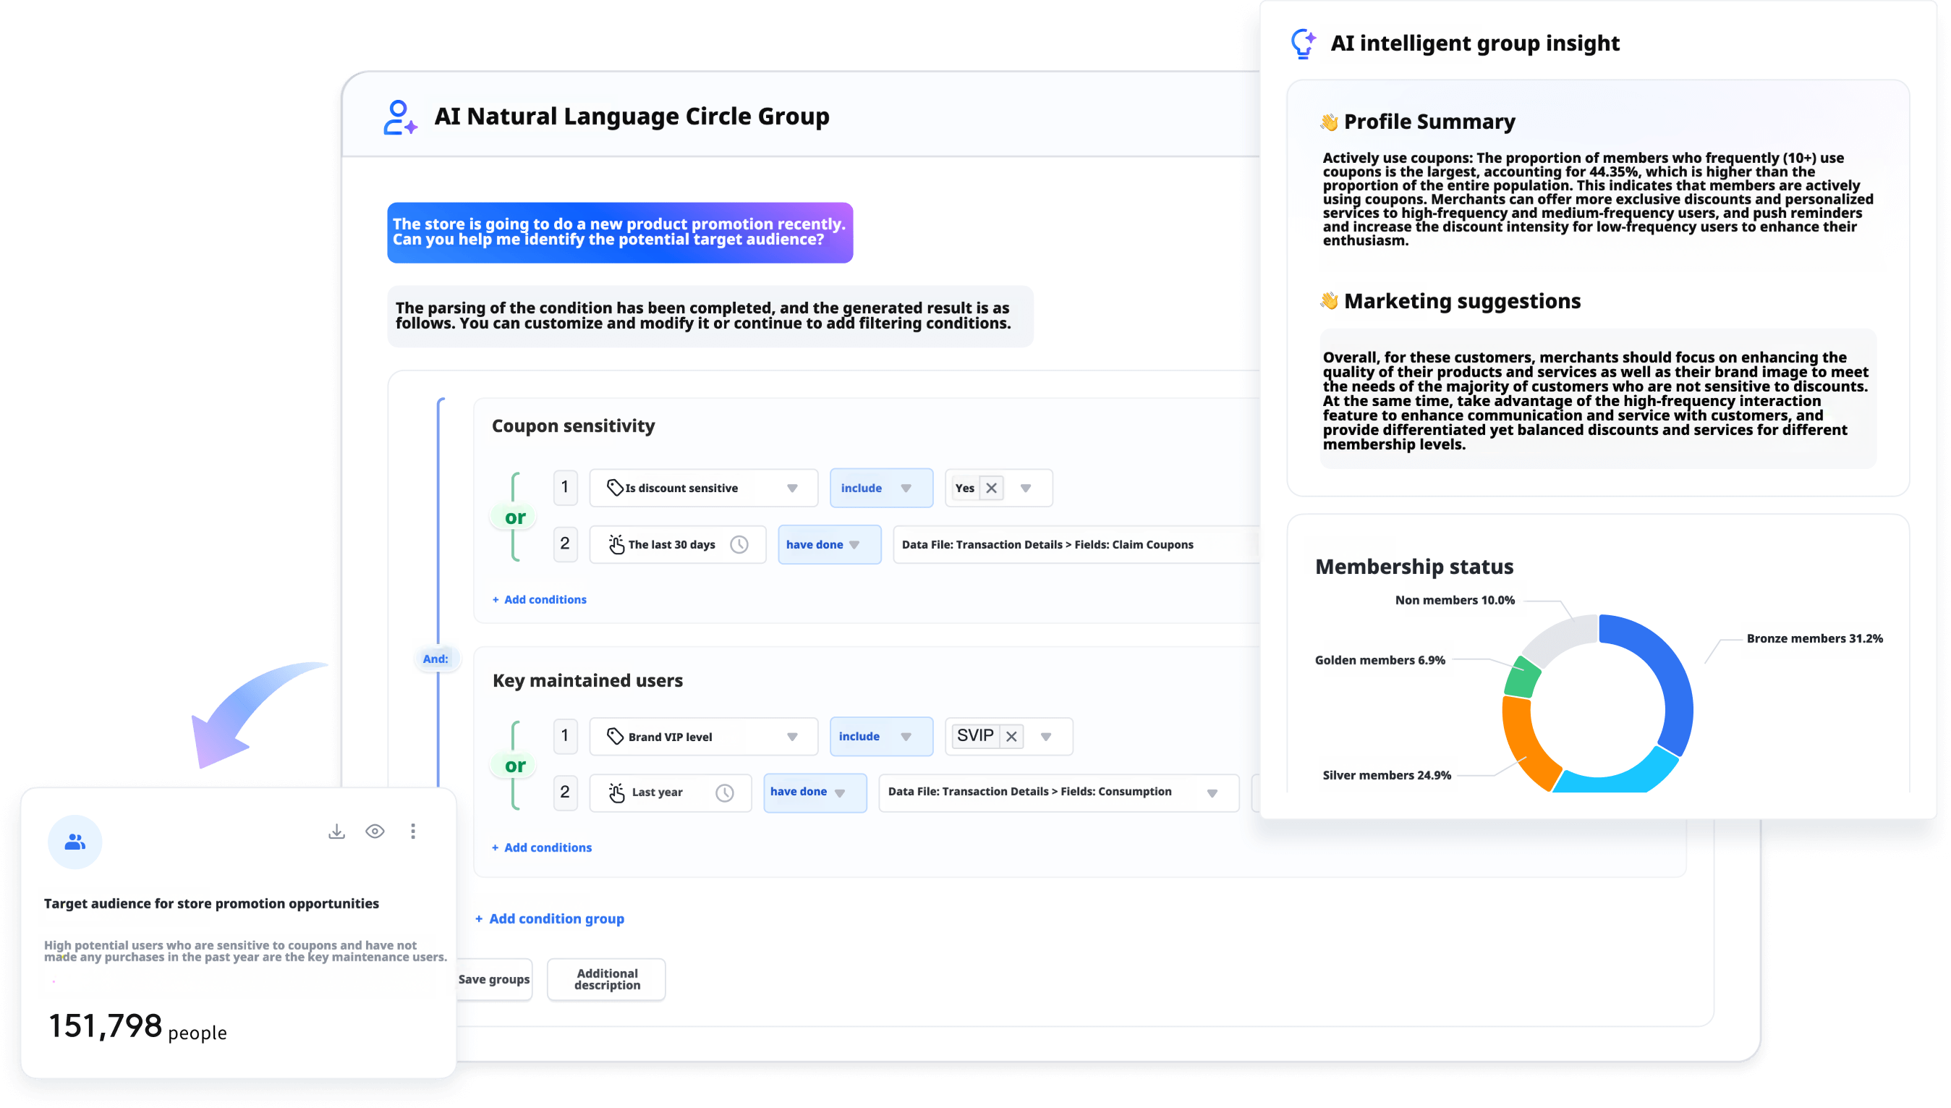Screen dimensions: 1951x1108
Task: Click the download icon on audience card
Action: pyautogui.click(x=336, y=831)
